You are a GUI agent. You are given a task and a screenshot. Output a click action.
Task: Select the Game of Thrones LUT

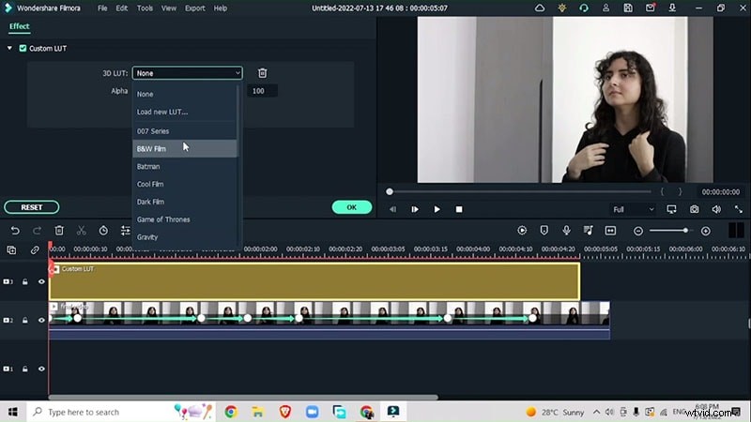click(184, 219)
